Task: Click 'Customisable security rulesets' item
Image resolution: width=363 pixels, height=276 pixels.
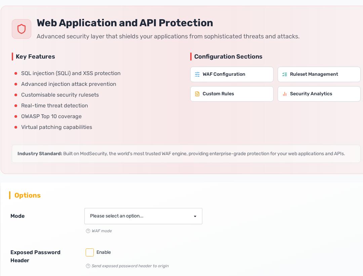Action: coord(60,95)
